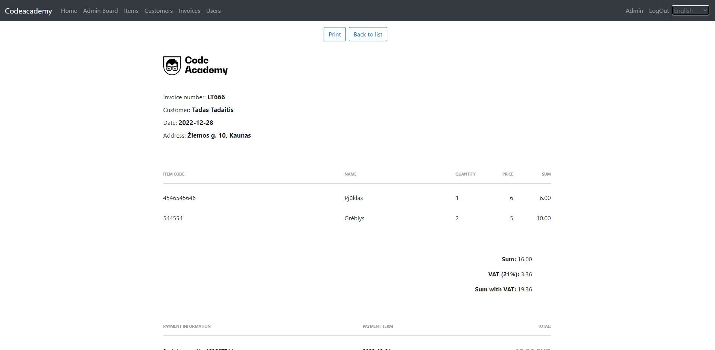The height and width of the screenshot is (350, 715).
Task: Click LogOut to sign out
Action: (x=659, y=11)
